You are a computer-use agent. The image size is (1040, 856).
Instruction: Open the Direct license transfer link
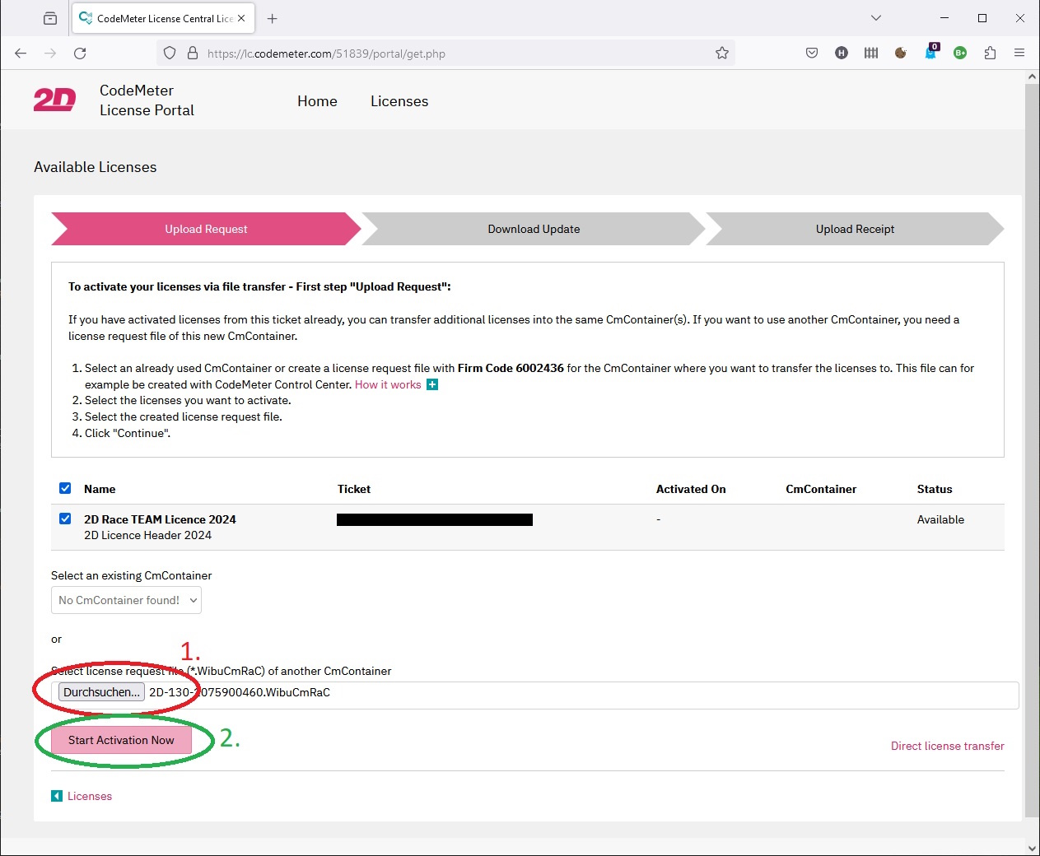[x=947, y=746]
